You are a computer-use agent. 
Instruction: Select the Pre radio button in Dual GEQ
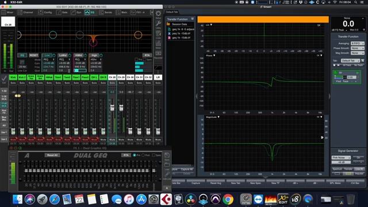135,155
